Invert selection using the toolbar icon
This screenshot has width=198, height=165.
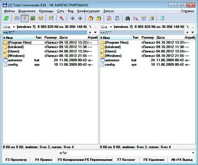point(51,18)
